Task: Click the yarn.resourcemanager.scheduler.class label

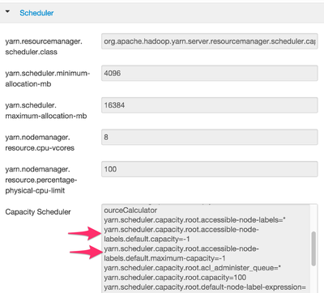Action: click(x=44, y=47)
